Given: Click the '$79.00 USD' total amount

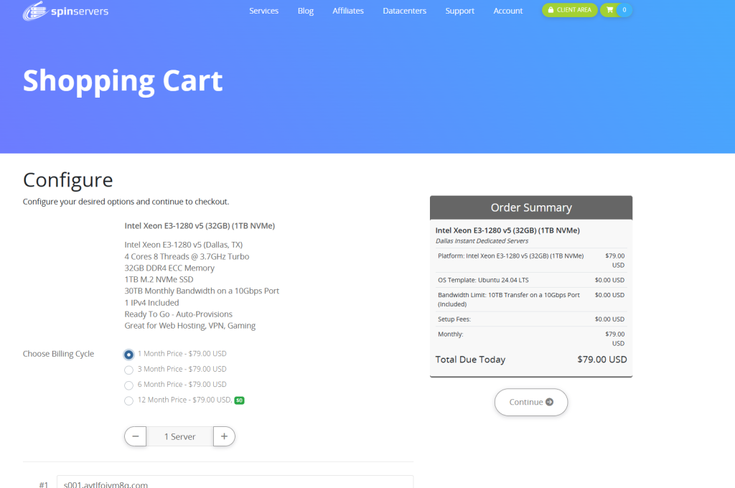Looking at the screenshot, I should click(602, 360).
